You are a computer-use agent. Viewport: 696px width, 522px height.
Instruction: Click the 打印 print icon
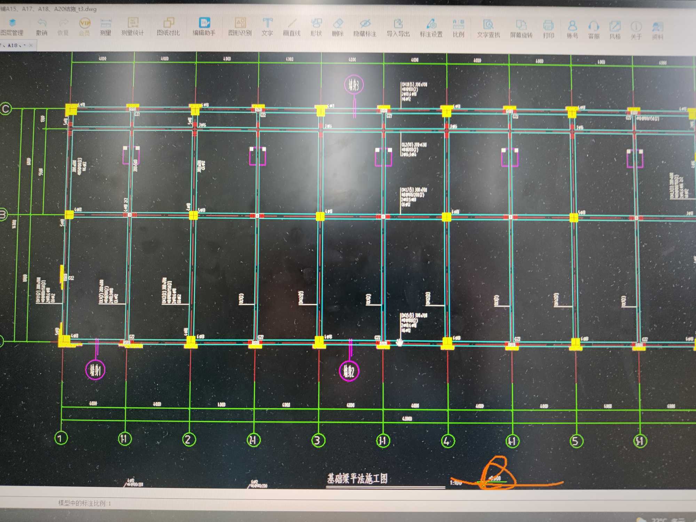548,30
